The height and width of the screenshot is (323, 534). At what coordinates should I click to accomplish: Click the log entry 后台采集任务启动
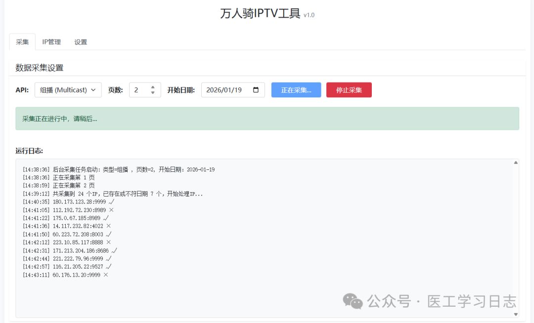point(119,169)
